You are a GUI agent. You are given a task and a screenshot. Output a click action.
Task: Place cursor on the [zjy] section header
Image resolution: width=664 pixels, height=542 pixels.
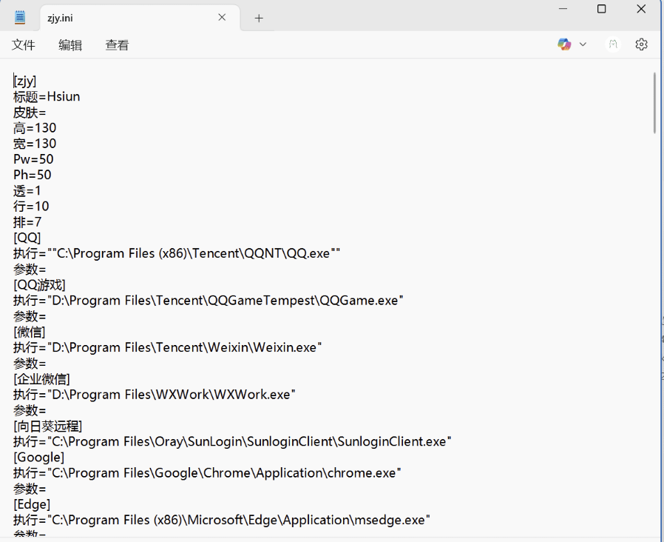click(24, 81)
